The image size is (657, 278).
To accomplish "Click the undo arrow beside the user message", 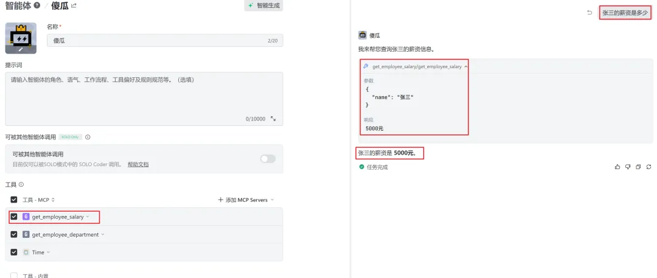I will pos(589,13).
